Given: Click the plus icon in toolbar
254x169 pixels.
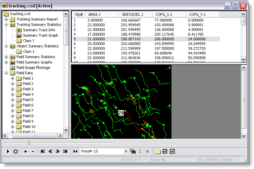Looking at the screenshot, I should coord(26,152).
